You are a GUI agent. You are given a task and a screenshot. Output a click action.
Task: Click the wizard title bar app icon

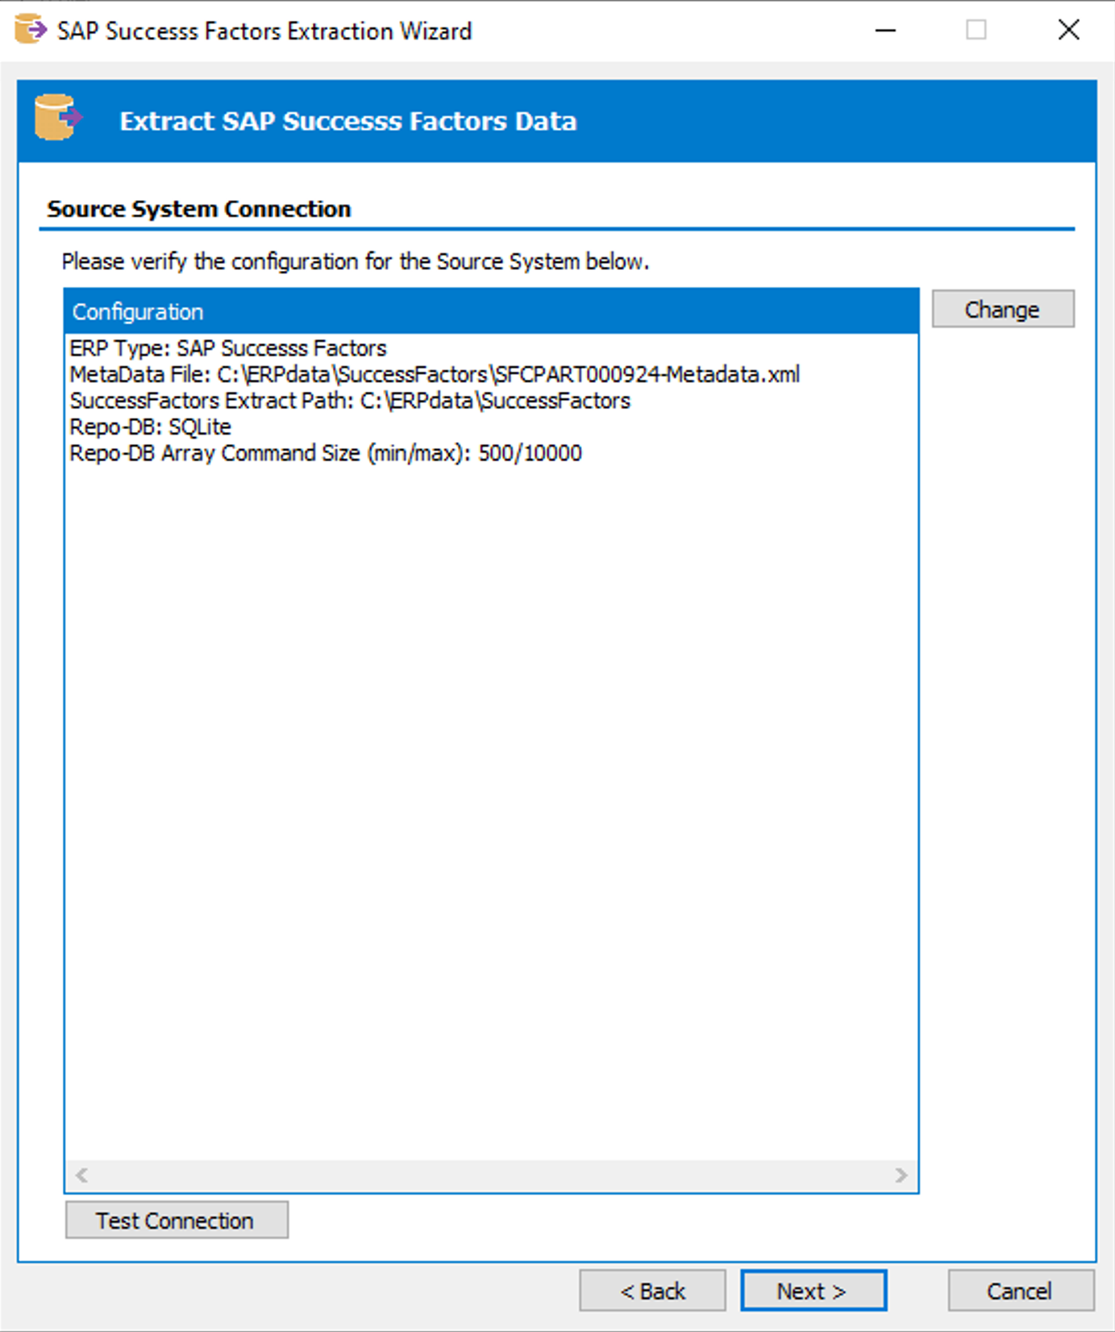point(31,30)
